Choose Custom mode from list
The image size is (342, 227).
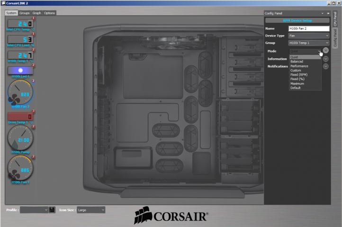click(305, 70)
